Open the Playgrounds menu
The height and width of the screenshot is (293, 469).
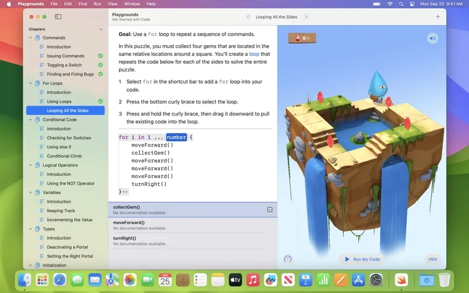click(31, 4)
